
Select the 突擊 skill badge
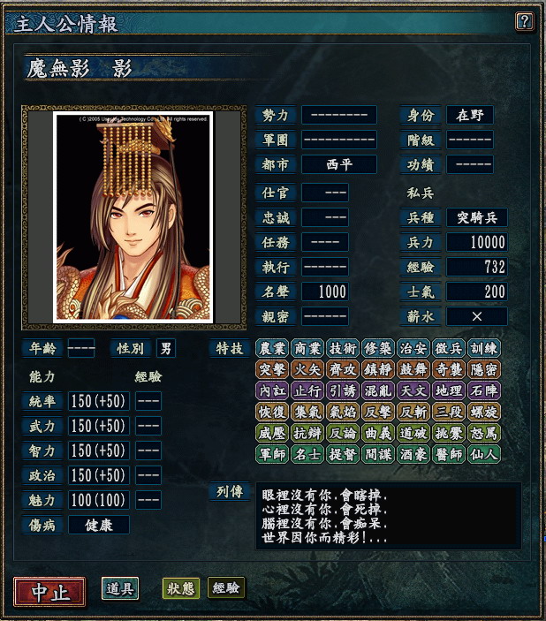[x=272, y=369]
